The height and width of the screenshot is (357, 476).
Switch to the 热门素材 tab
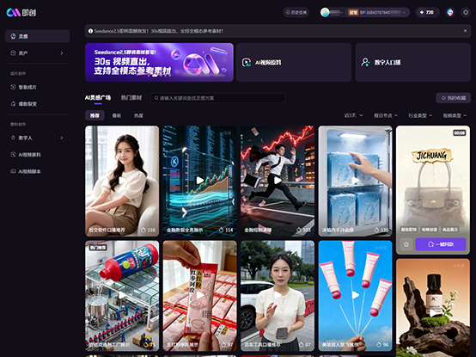131,98
